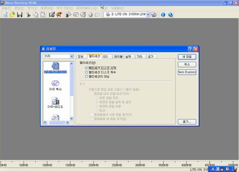The width and height of the screenshot is (239, 172).
Task: Open the E: LITE-ON recorder dropdown
Action: coord(148,15)
